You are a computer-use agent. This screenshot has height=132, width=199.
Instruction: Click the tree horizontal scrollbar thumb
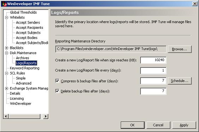pos(24,116)
